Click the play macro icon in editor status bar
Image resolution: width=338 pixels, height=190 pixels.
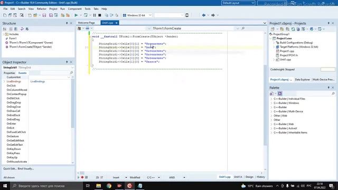[x=79, y=177]
